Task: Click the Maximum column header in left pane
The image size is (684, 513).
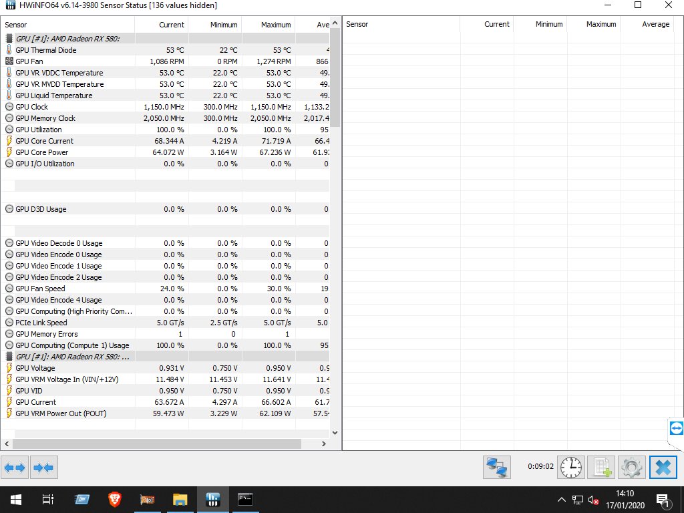Action: pyautogui.click(x=269, y=25)
